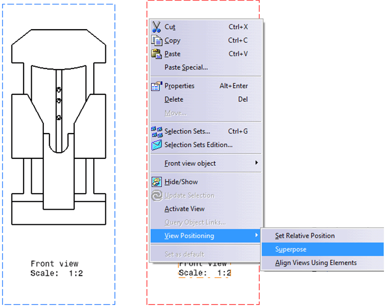Screen dimensions: 387x308
Task: Open the Front view object menu entry
Action: 190,163
